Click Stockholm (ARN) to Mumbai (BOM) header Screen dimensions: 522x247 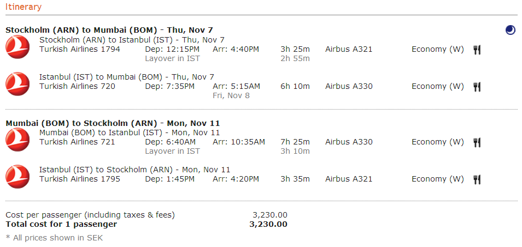tap(109, 30)
